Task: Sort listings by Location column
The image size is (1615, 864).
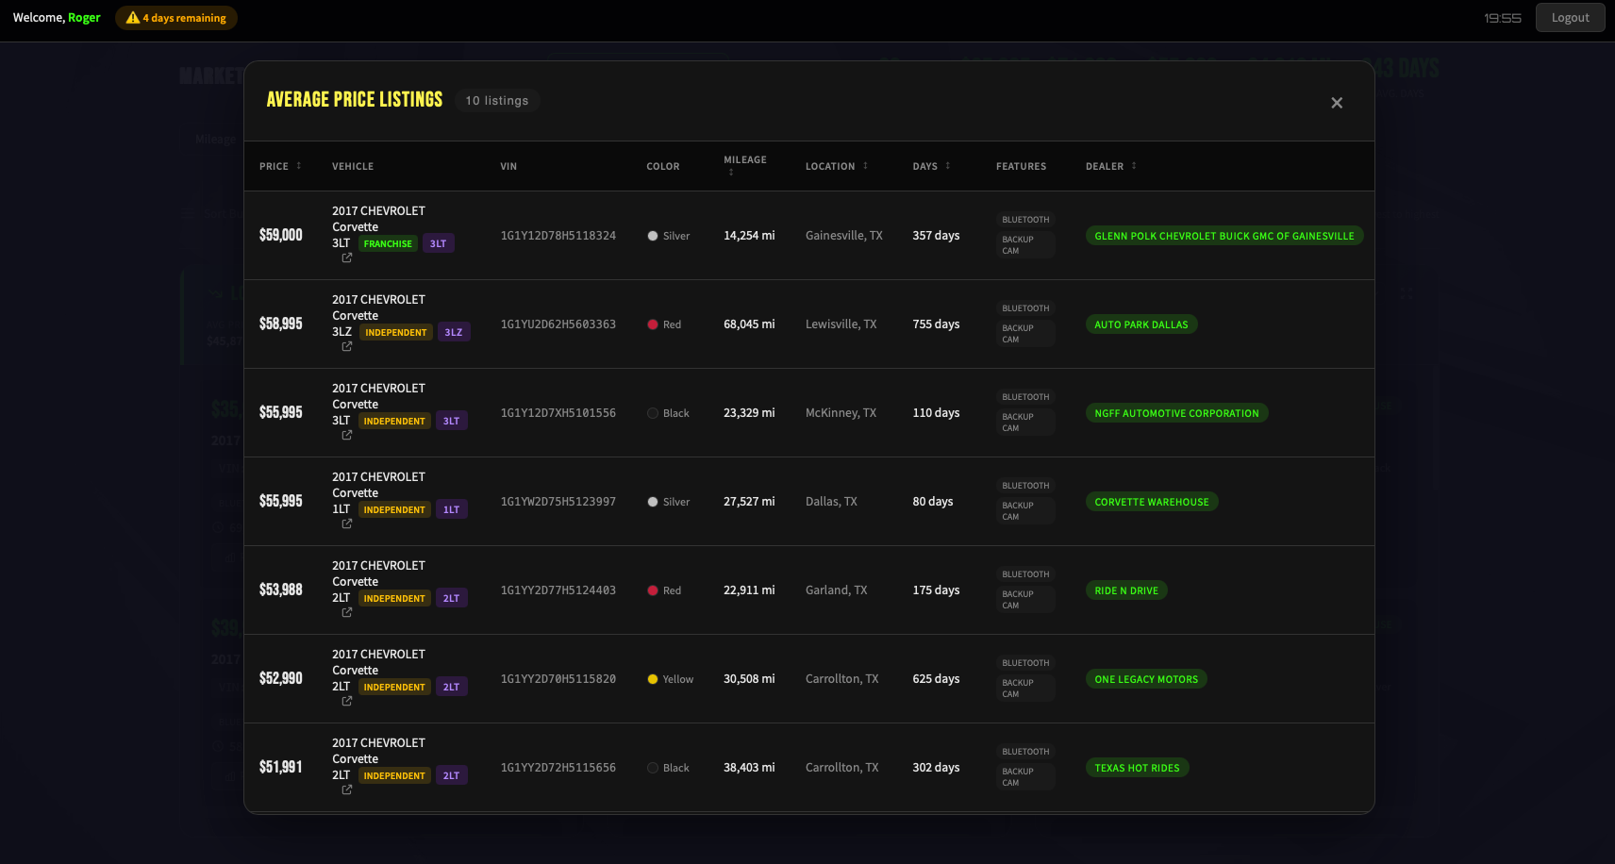Action: (x=836, y=166)
